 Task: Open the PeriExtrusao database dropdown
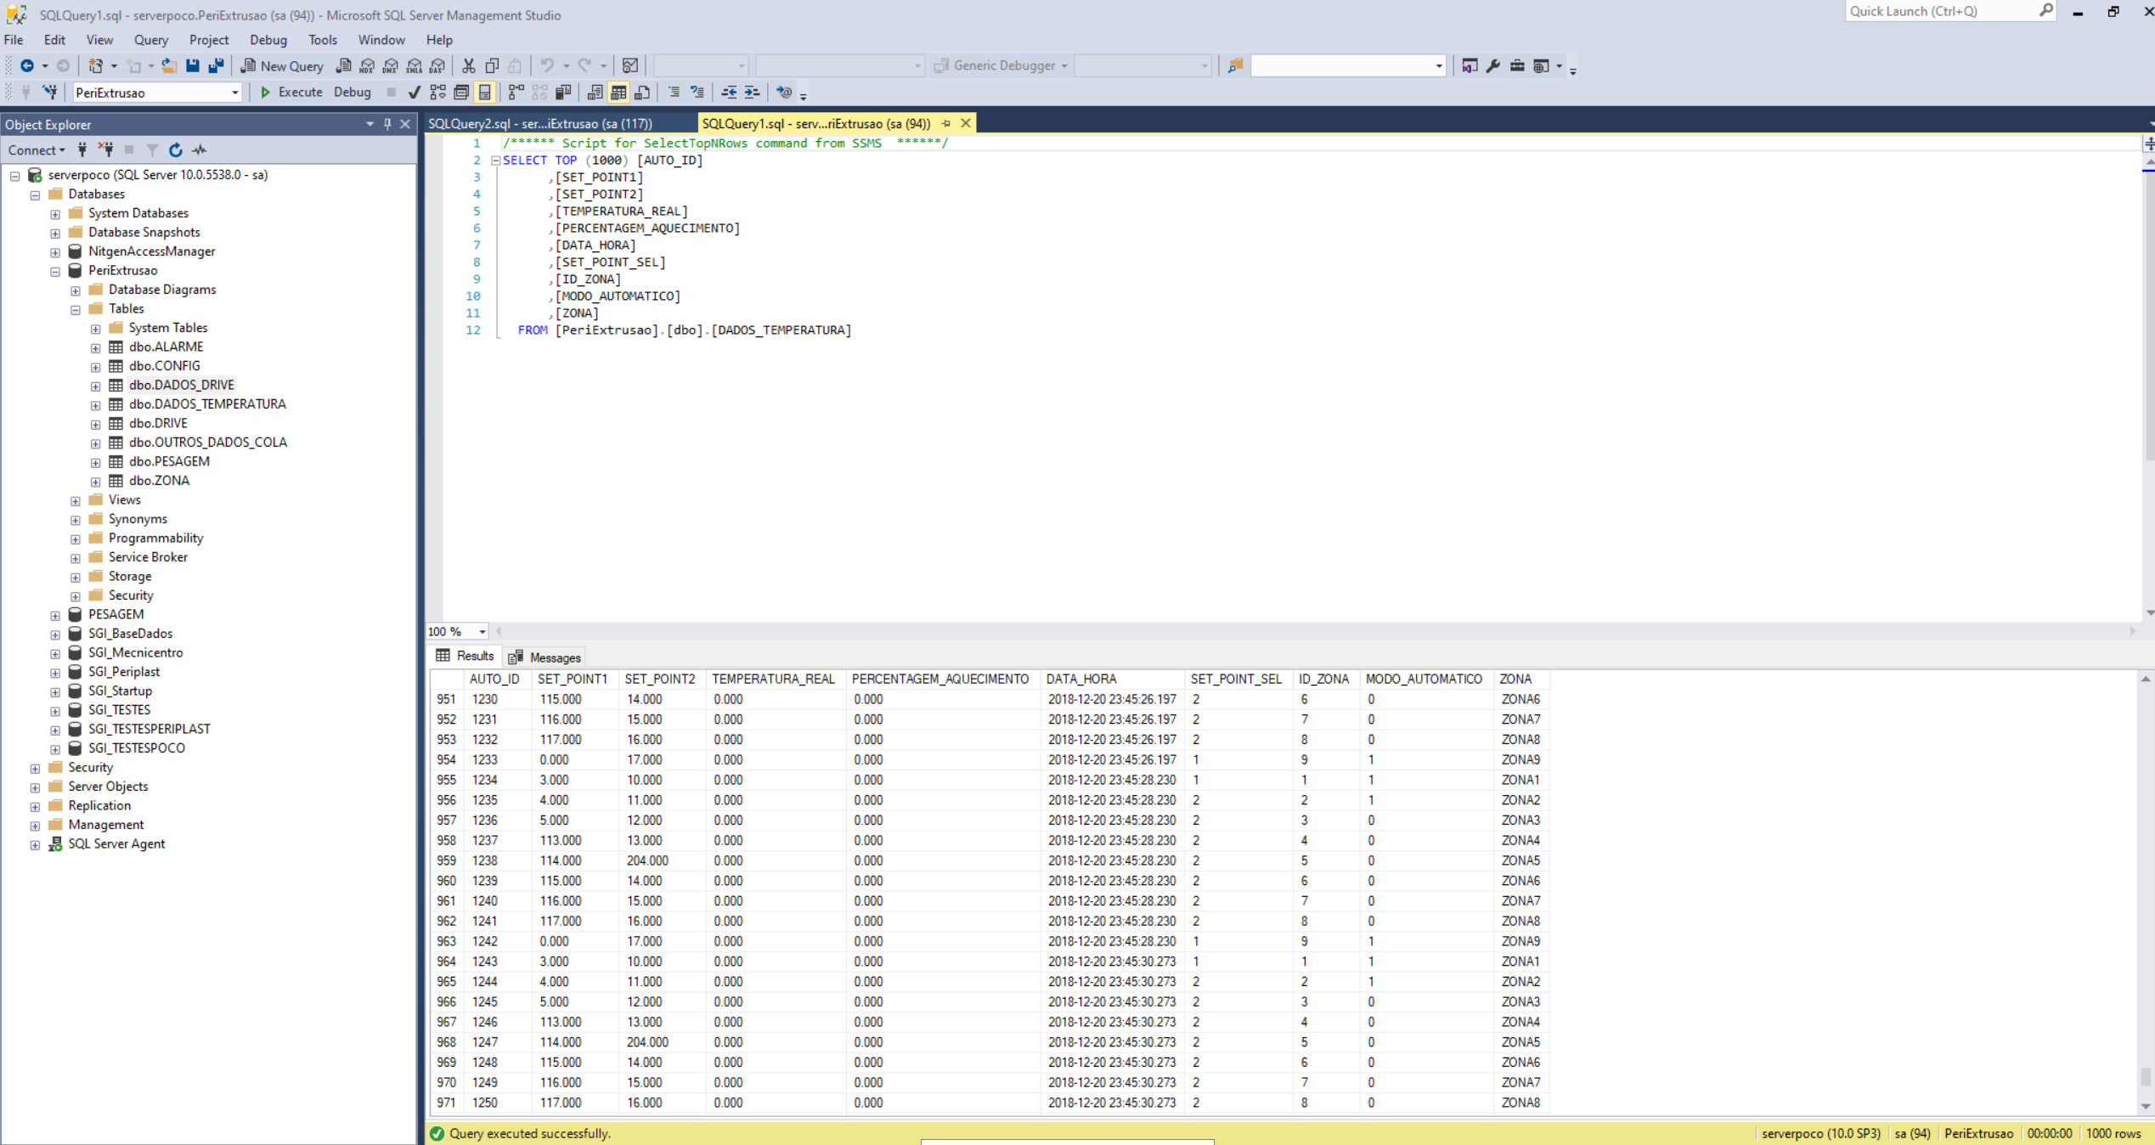tap(234, 92)
